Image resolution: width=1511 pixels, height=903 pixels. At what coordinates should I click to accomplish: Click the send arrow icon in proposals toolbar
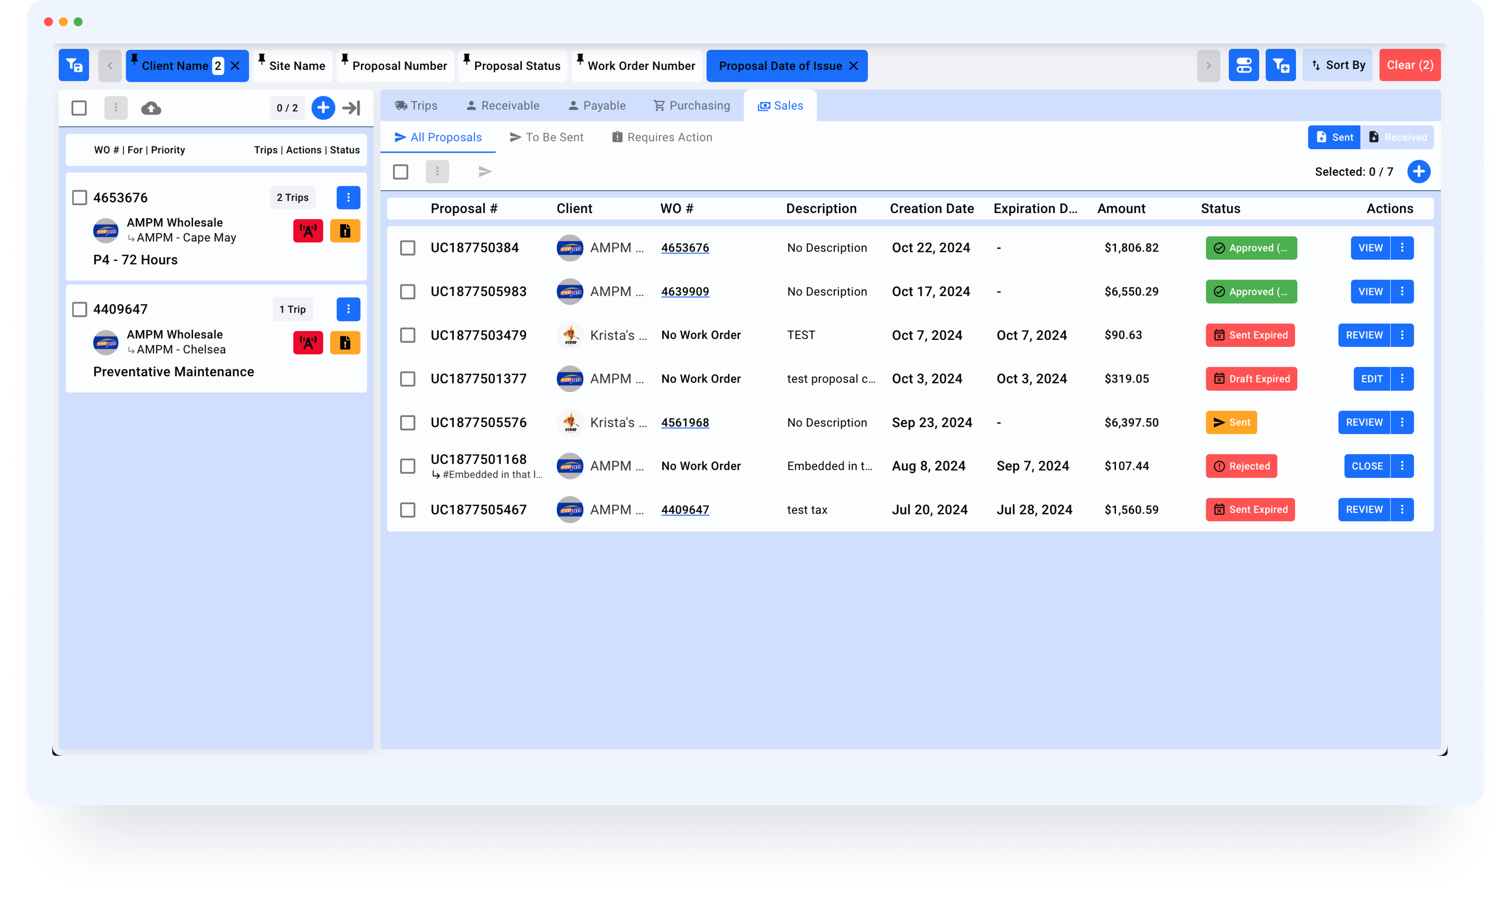point(484,172)
